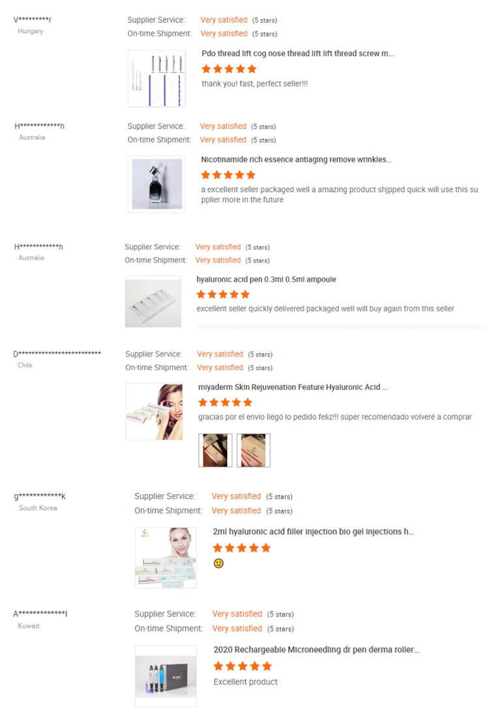Open the hyaluronic acid pen ampoule image
The image size is (489, 710).
(153, 302)
